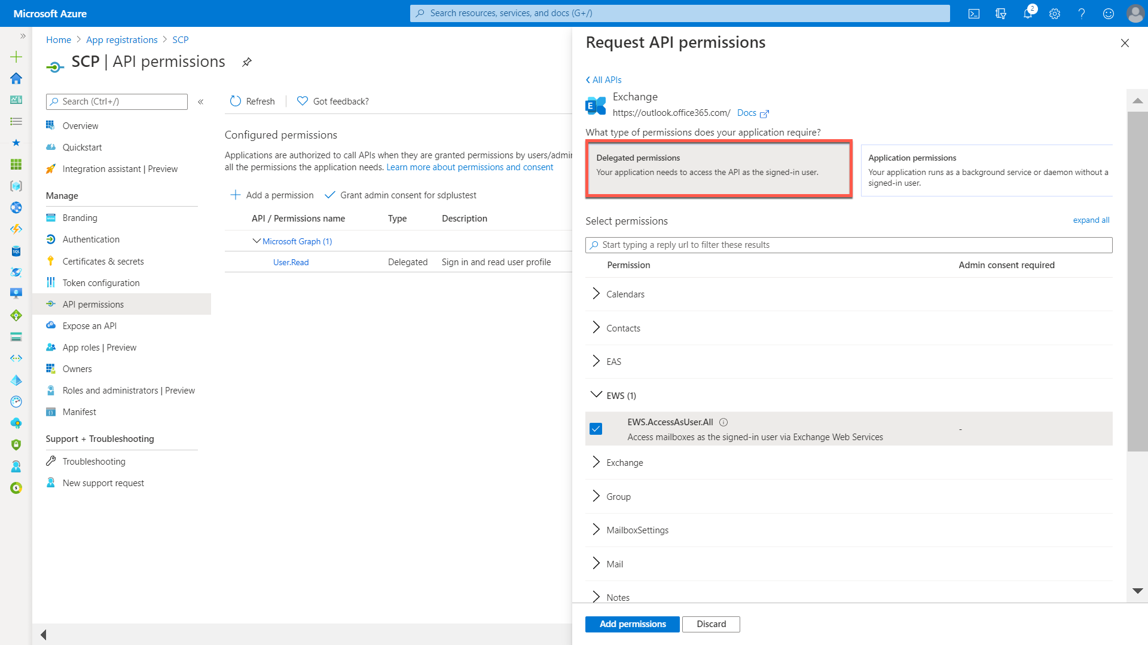
Task: Open the notifications bell icon
Action: coord(1028,13)
